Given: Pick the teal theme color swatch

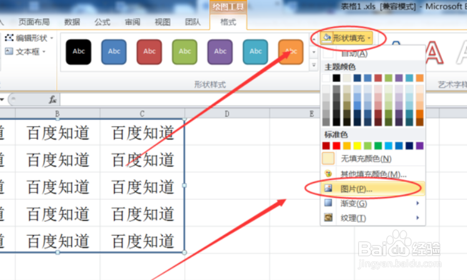Looking at the screenshot, I should pyautogui.click(x=409, y=78).
